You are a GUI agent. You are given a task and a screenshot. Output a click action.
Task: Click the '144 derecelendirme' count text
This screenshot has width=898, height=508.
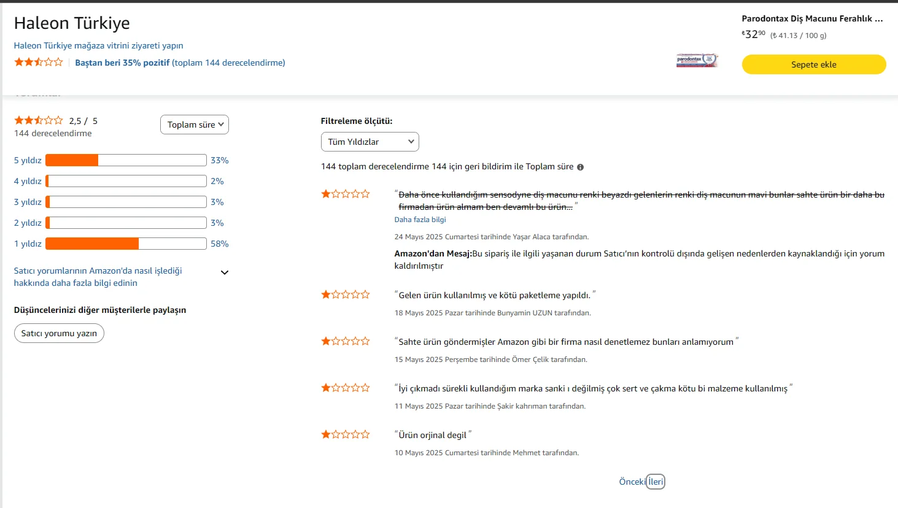coord(53,133)
